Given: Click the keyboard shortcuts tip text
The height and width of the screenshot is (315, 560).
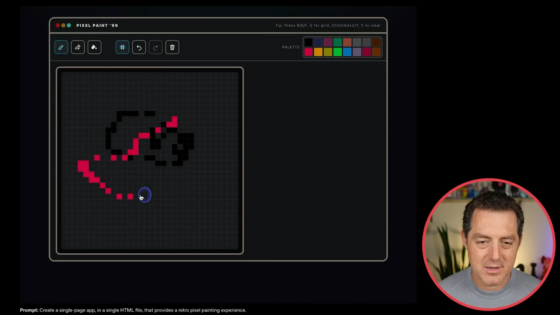Looking at the screenshot, I should 328,26.
